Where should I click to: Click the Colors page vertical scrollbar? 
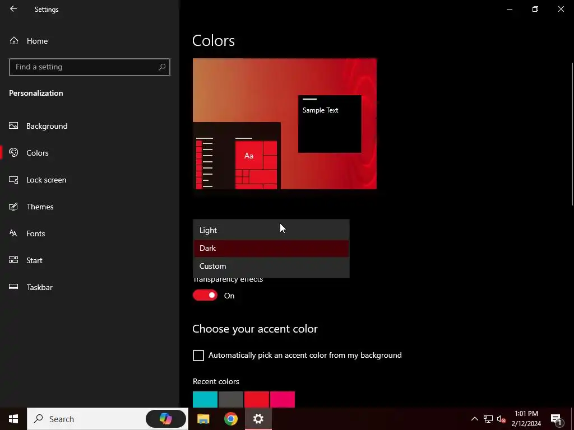572,134
